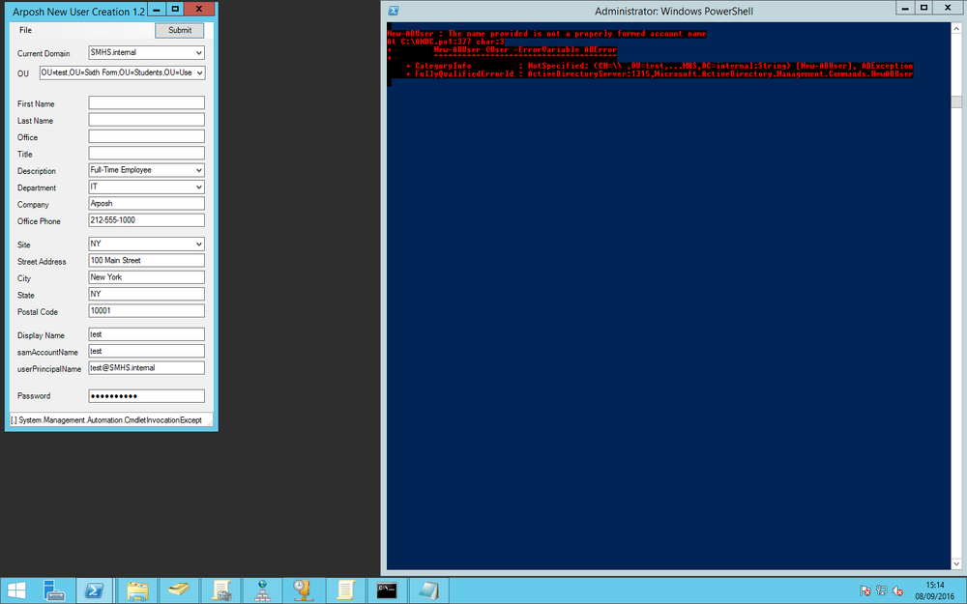The image size is (967, 604).
Task: Launch the Command Prompt taskbar icon
Action: click(x=387, y=590)
